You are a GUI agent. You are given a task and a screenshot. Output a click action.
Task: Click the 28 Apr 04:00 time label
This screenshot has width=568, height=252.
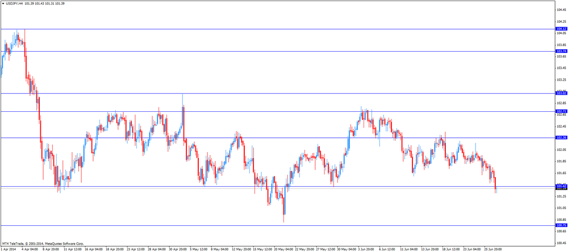157,250
